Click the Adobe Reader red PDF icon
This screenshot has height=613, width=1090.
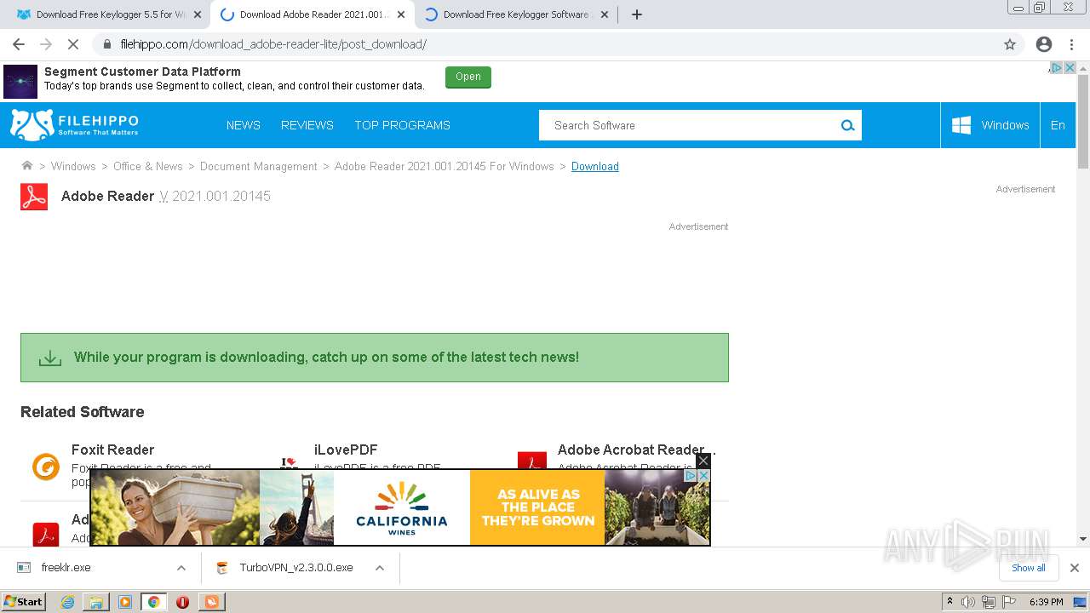click(x=34, y=197)
